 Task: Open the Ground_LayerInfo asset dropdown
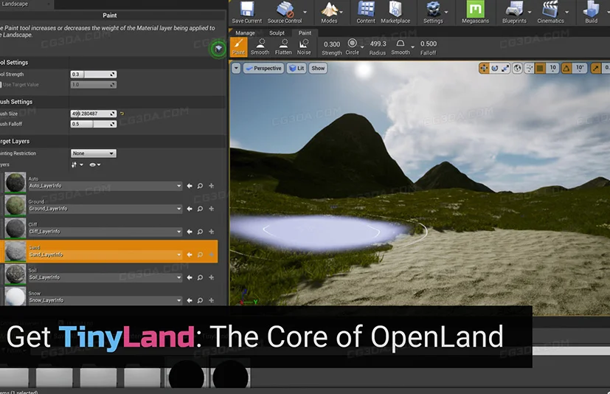(x=105, y=209)
